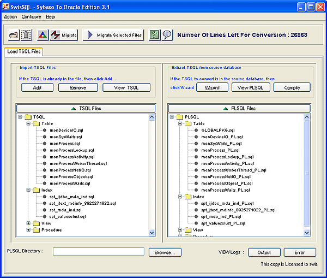Click the Browse... button

coord(165,252)
